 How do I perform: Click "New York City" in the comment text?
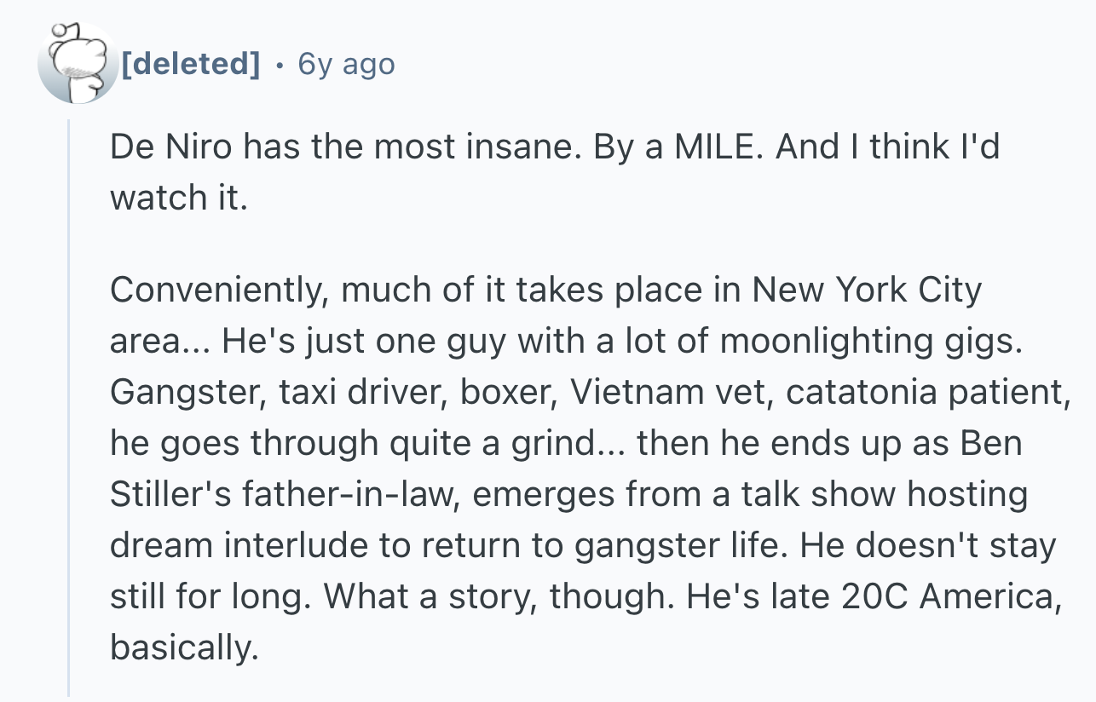point(866,291)
